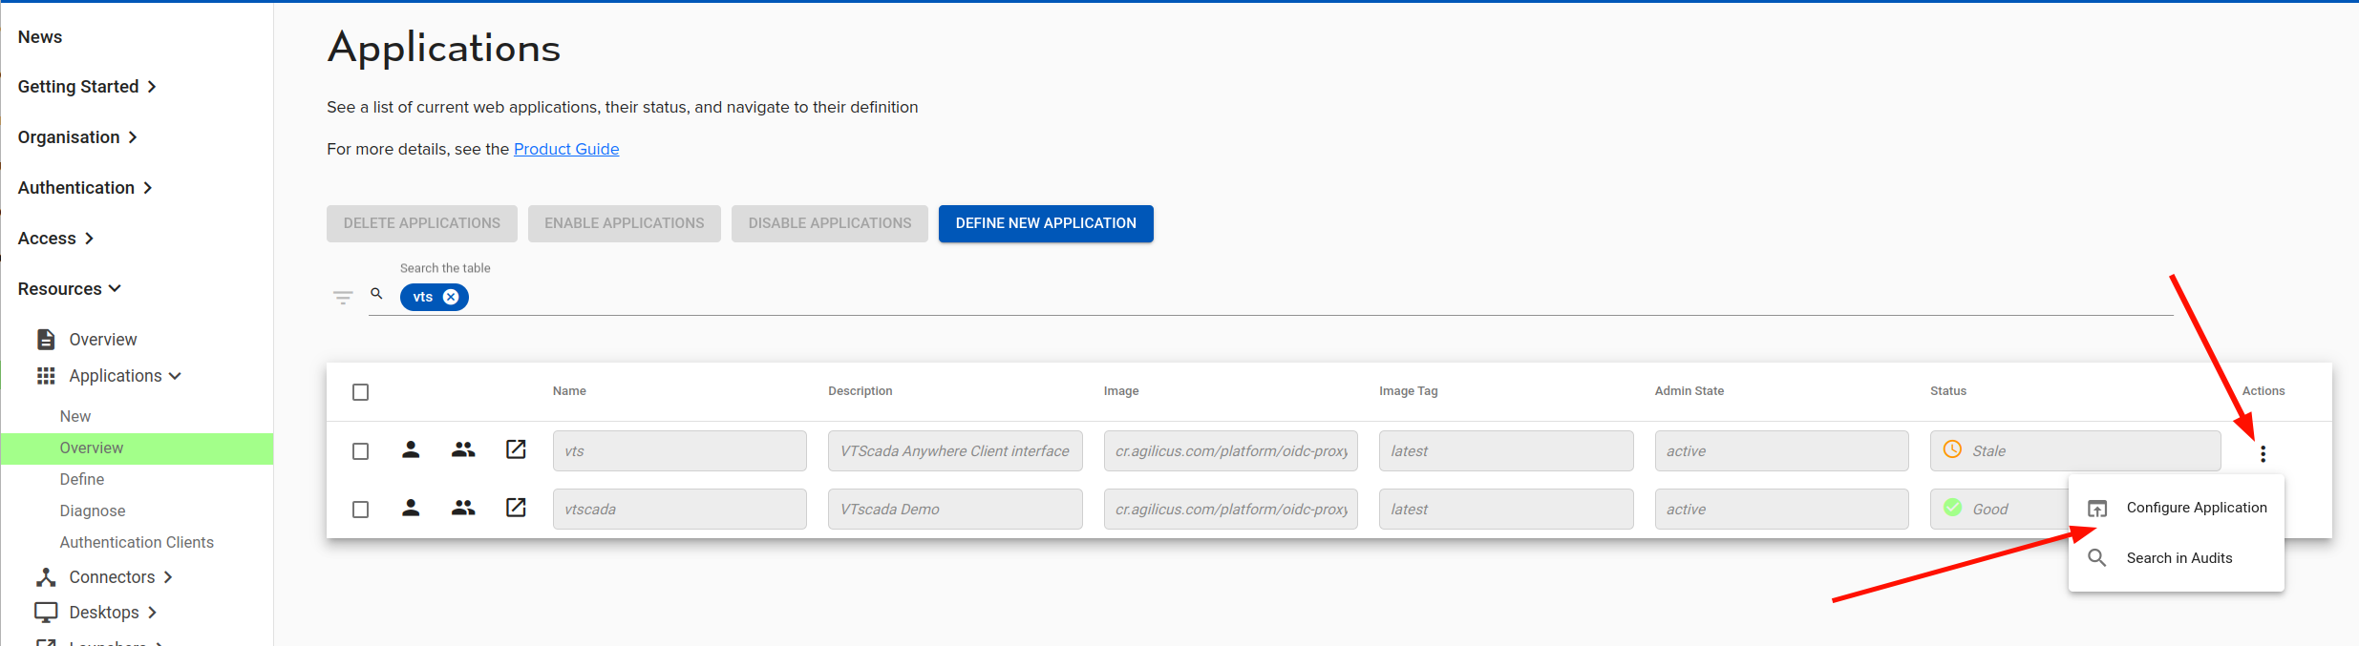Open Authentication Clients in the sidebar

tap(137, 542)
